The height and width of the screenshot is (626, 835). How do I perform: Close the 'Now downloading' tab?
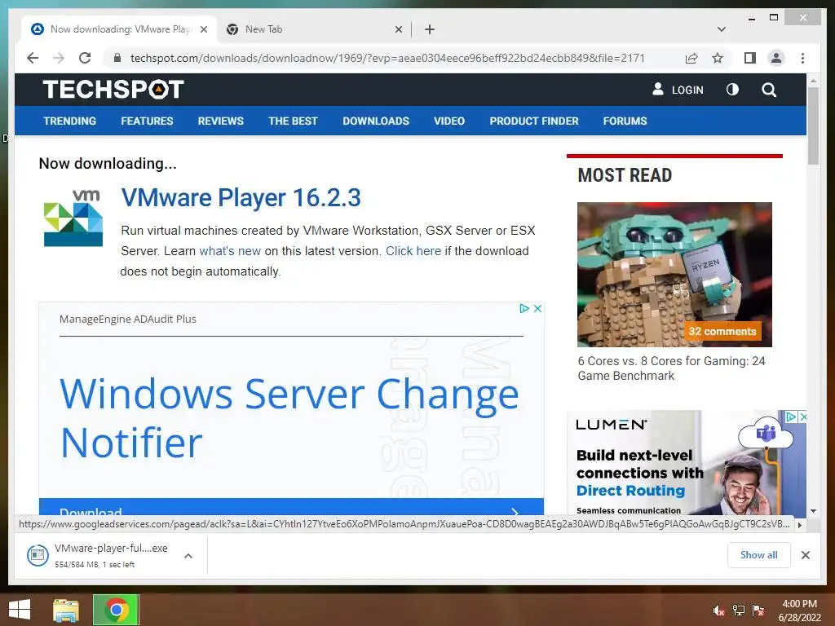point(203,29)
